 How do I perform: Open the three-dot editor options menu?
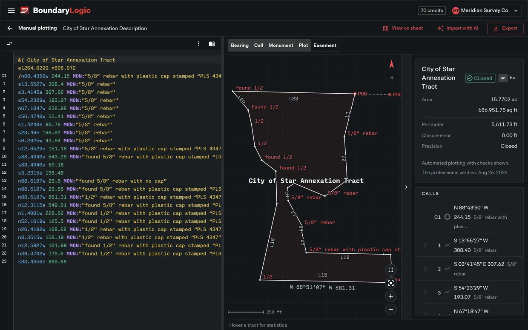tap(198, 44)
